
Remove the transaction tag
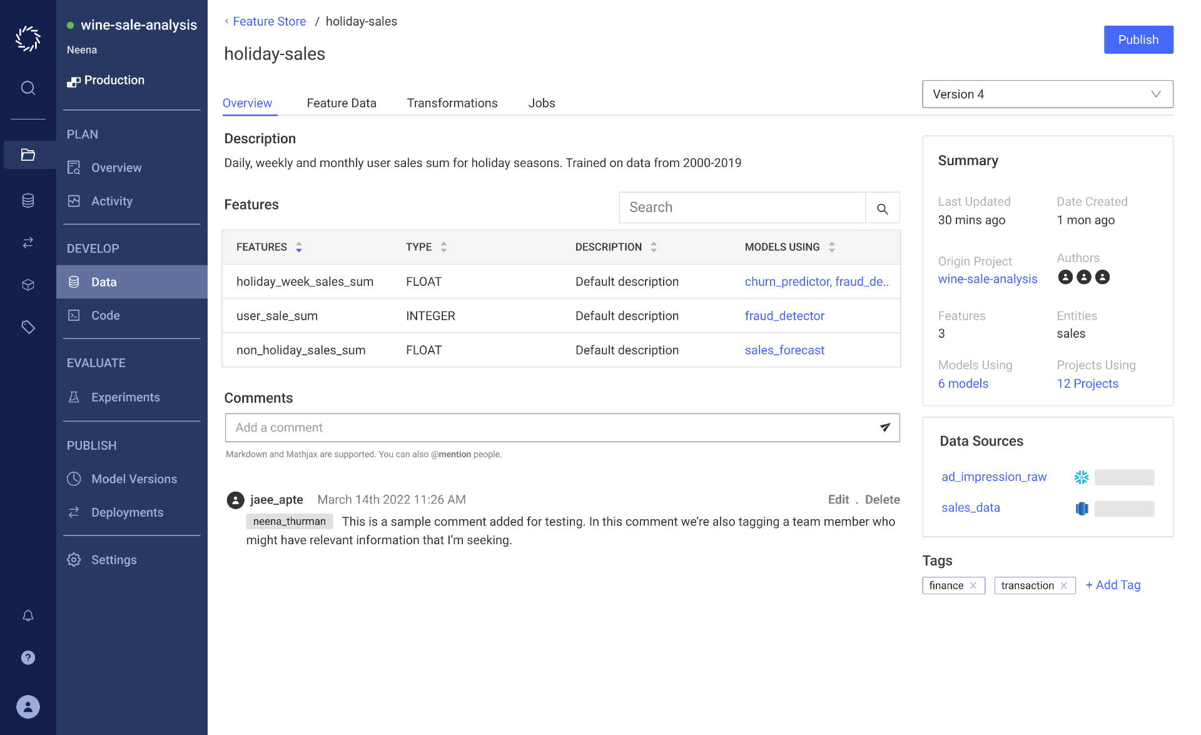(x=1063, y=585)
